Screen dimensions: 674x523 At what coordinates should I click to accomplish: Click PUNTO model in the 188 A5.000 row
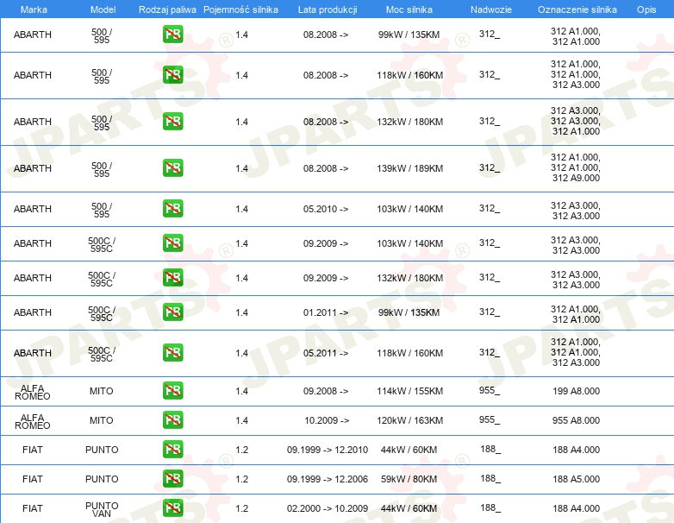(102, 479)
